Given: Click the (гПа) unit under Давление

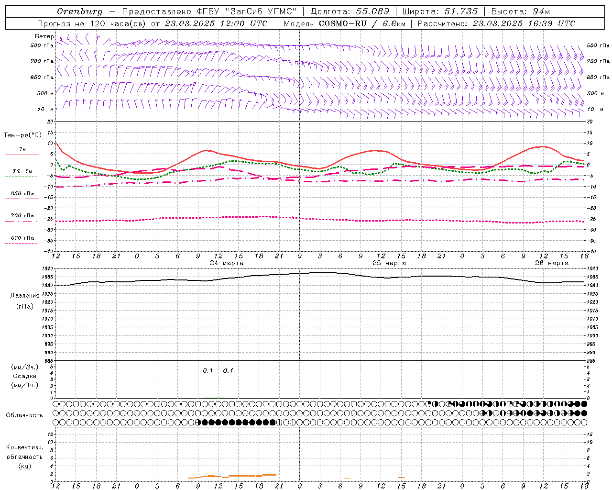Looking at the screenshot, I should 25,307.
